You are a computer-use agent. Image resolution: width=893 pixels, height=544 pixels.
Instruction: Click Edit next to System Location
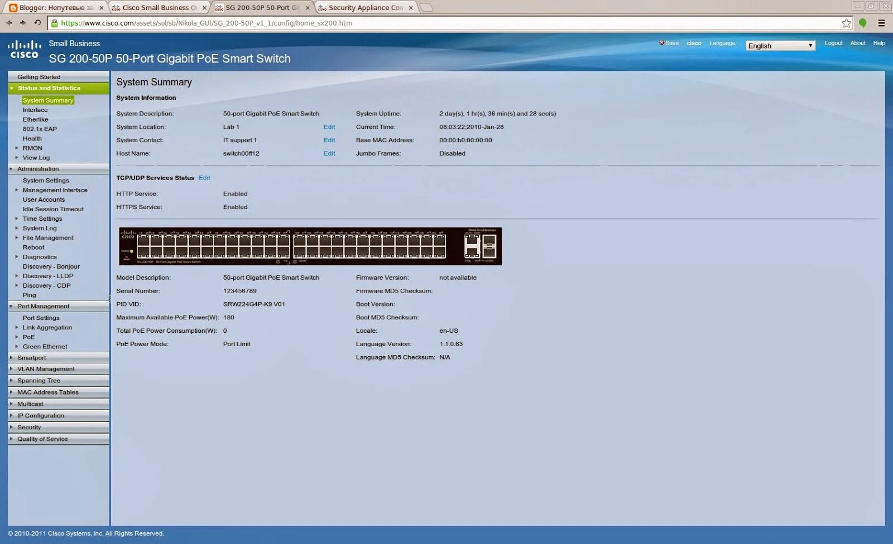(x=329, y=127)
